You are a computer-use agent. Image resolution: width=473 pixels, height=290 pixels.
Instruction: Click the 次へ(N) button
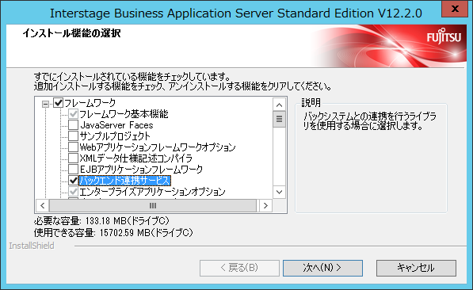[322, 268]
